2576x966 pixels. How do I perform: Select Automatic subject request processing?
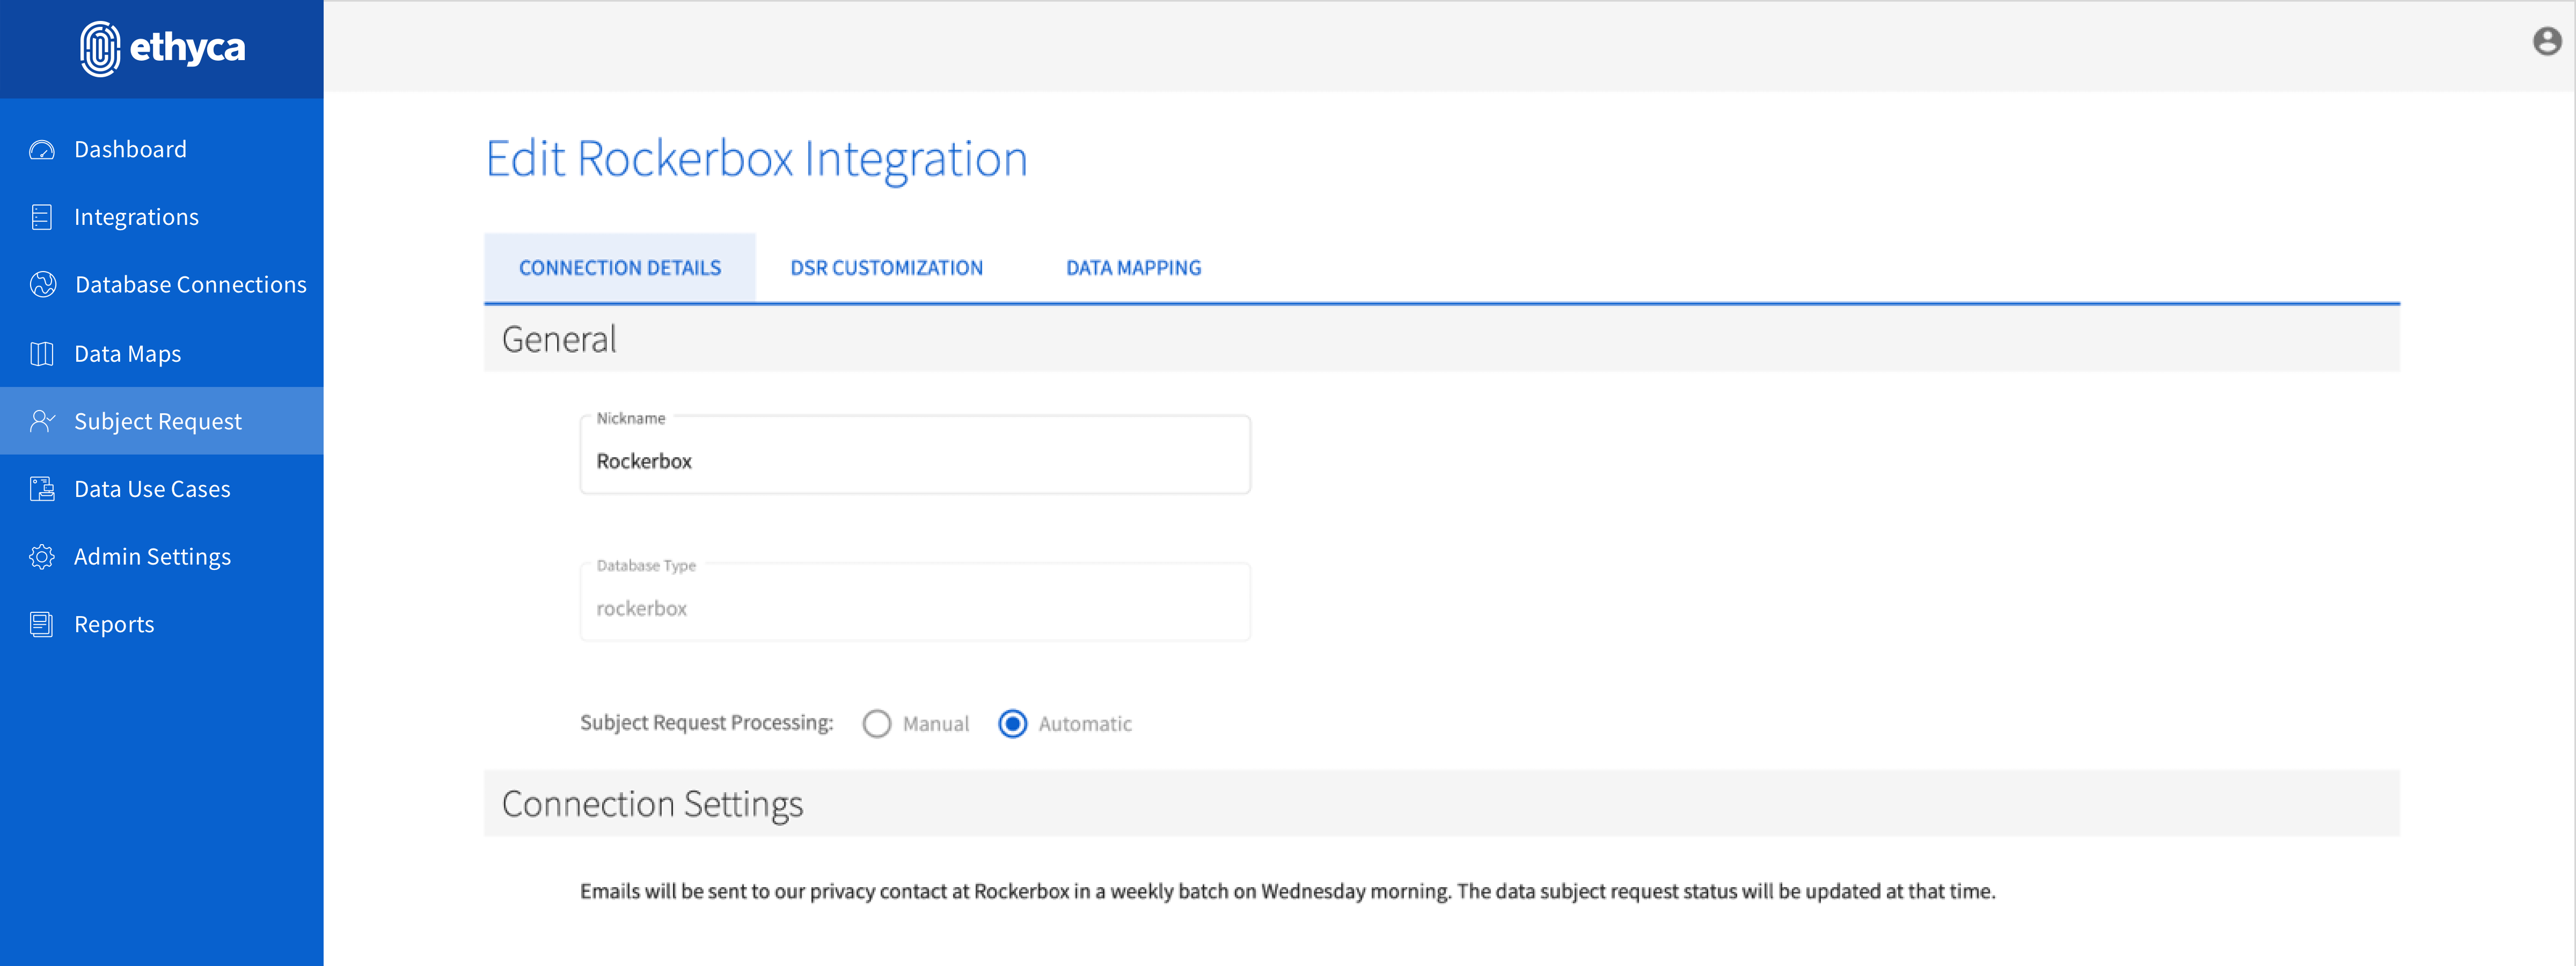[x=1012, y=724]
